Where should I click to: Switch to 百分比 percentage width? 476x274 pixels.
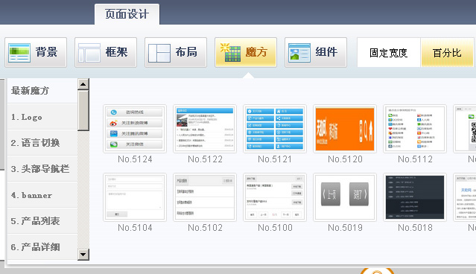447,53
